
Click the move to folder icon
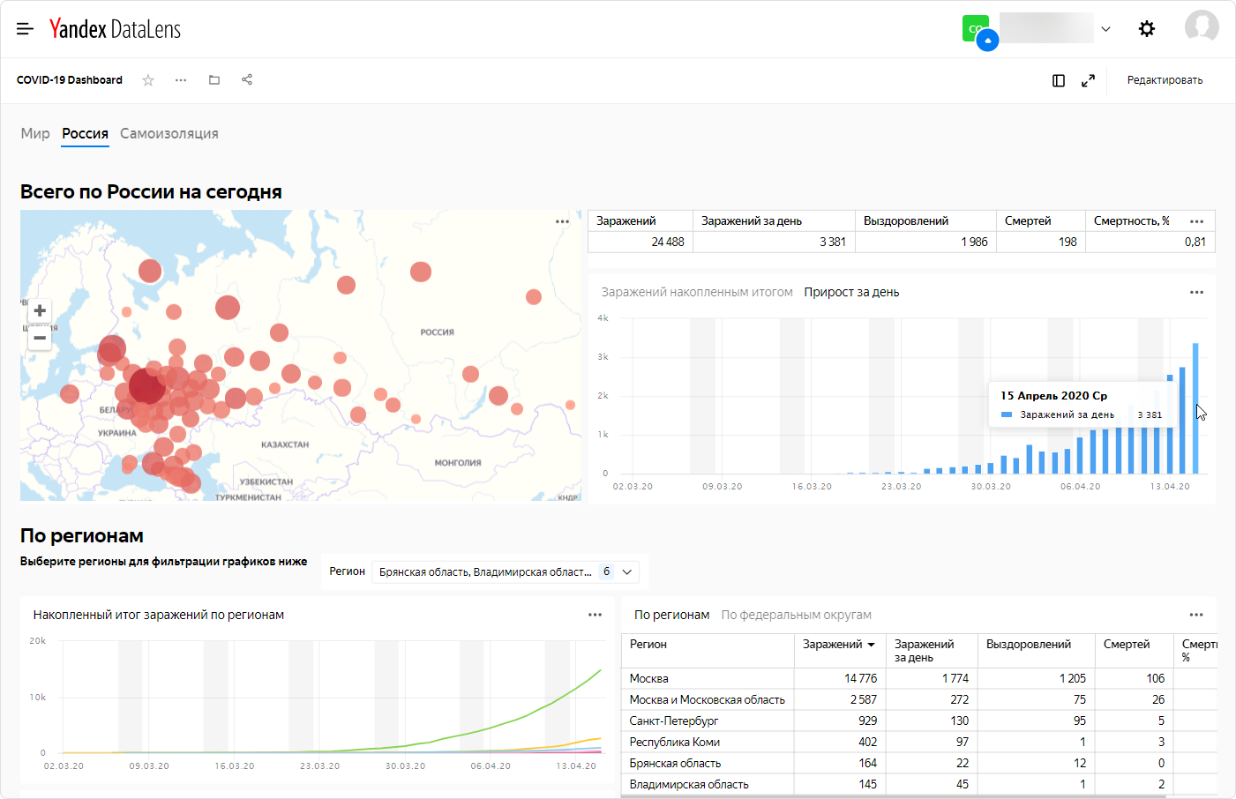point(213,80)
